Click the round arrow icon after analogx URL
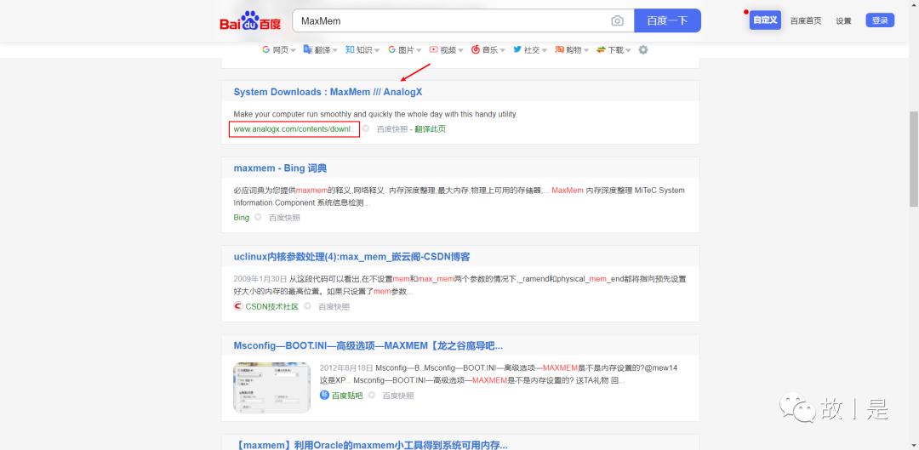 (x=366, y=129)
